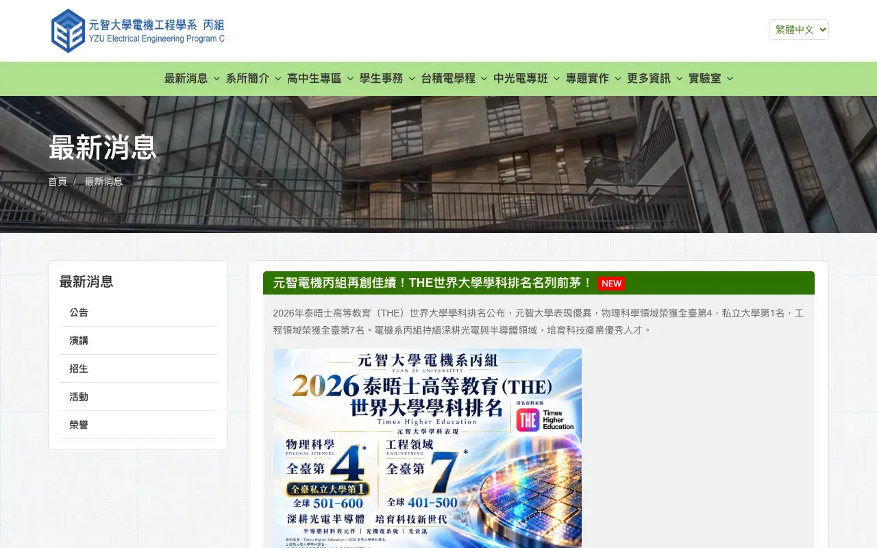The height and width of the screenshot is (548, 877).
Task: Expand chevron next to 專題實作
Action: point(617,79)
